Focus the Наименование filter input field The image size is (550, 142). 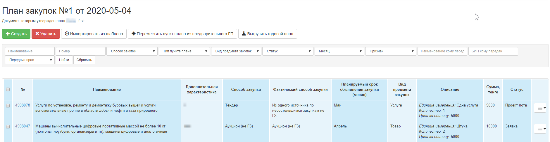tap(30, 51)
